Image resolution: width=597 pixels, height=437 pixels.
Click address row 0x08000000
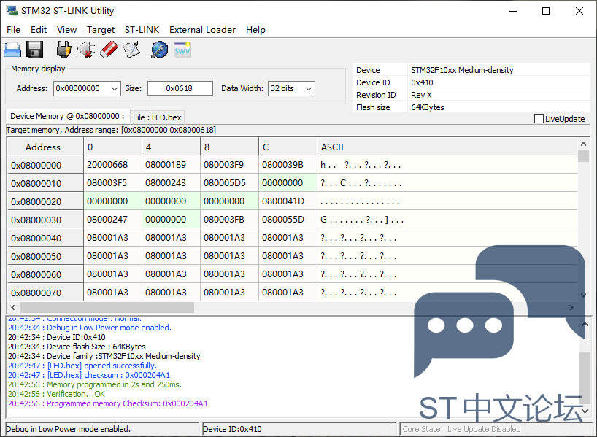pyautogui.click(x=45, y=165)
